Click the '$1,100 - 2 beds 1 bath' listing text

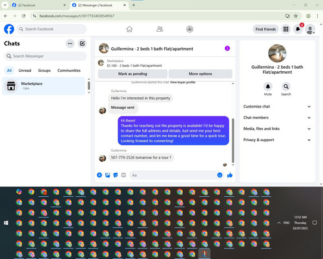[x=134, y=65]
